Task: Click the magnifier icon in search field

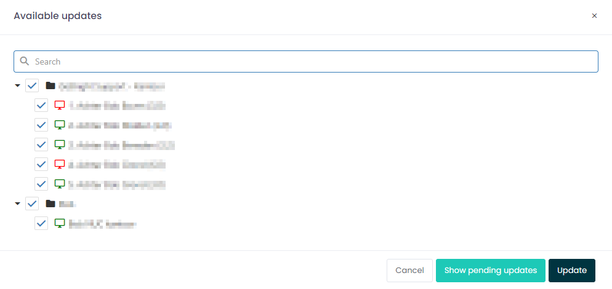Action: [x=25, y=61]
